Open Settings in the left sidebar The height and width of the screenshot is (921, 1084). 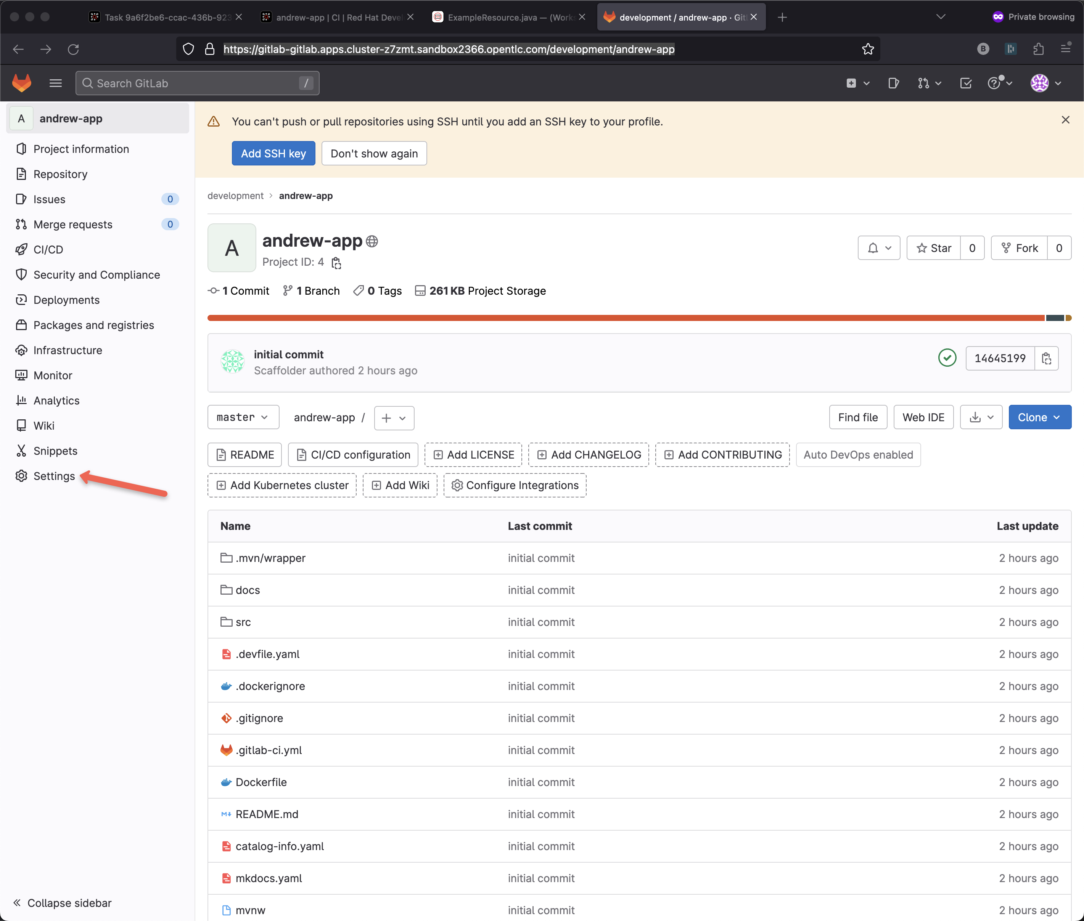pos(54,476)
